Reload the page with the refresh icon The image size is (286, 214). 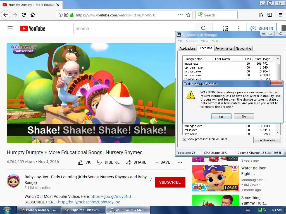[24, 15]
